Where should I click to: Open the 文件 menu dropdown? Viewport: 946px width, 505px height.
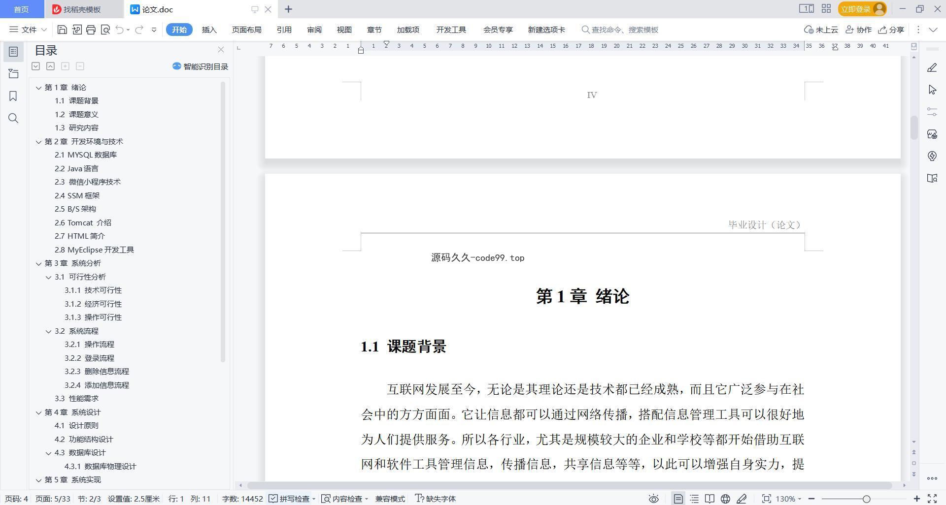tap(28, 30)
